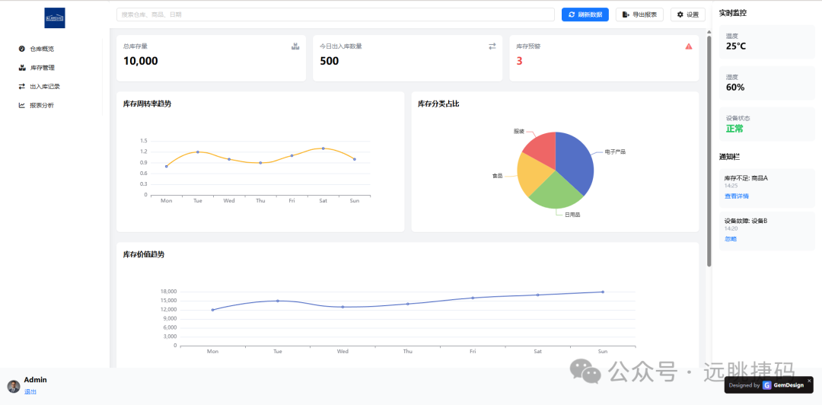Click Admin user avatar

click(x=14, y=387)
